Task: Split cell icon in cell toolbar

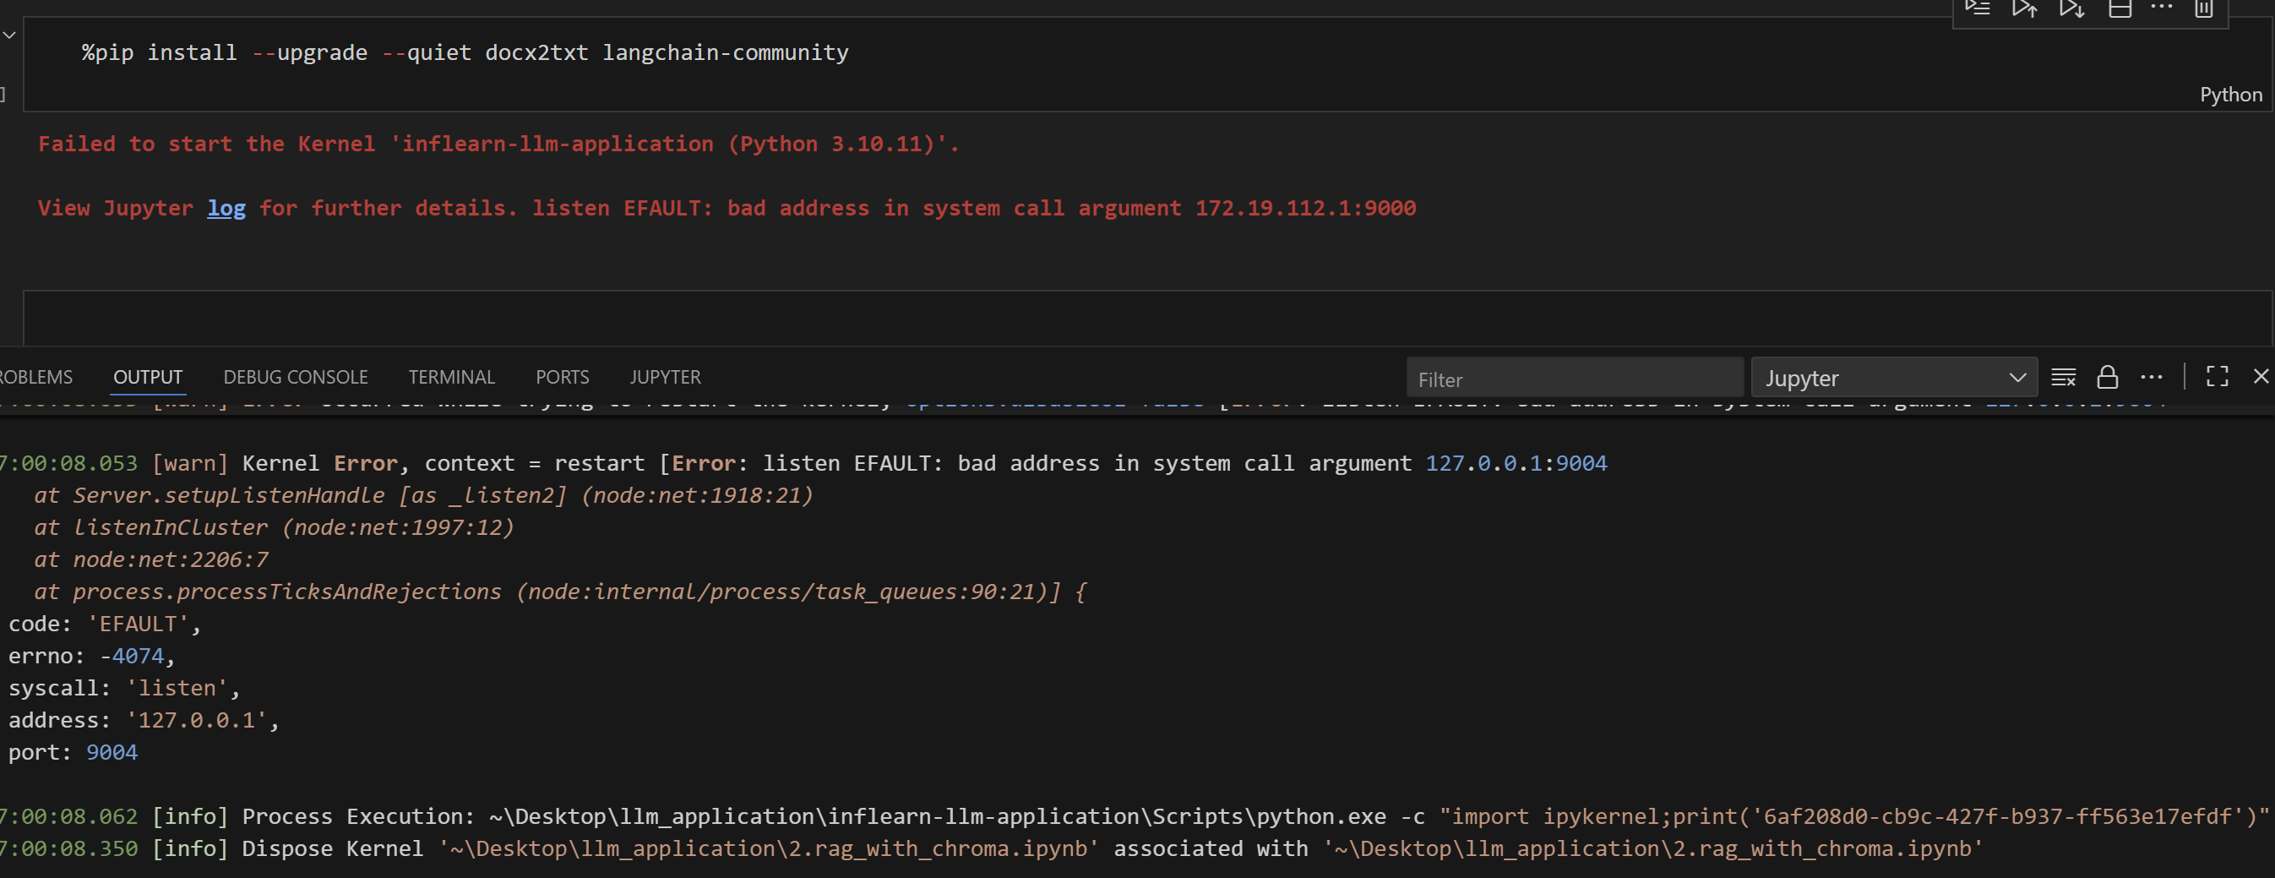Action: point(2120,8)
